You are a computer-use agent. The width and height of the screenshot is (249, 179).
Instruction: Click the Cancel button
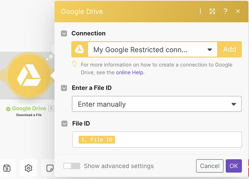click(x=210, y=166)
